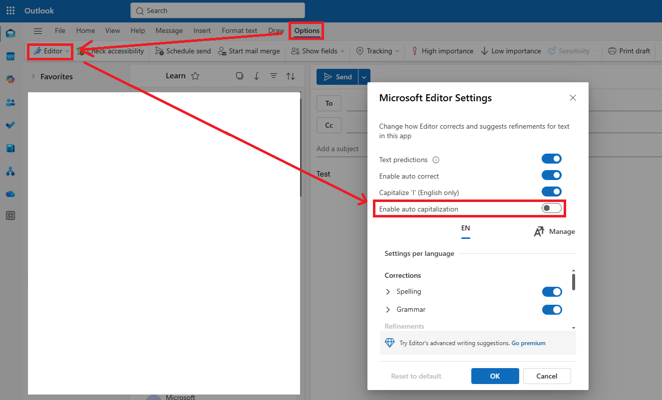Click Schedule send in the ribbon
Image resolution: width=662 pixels, height=400 pixels.
[x=183, y=51]
